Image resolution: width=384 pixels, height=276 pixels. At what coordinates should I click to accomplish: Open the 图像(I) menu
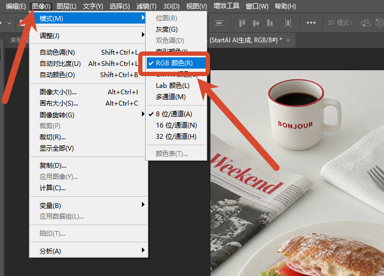pos(41,6)
